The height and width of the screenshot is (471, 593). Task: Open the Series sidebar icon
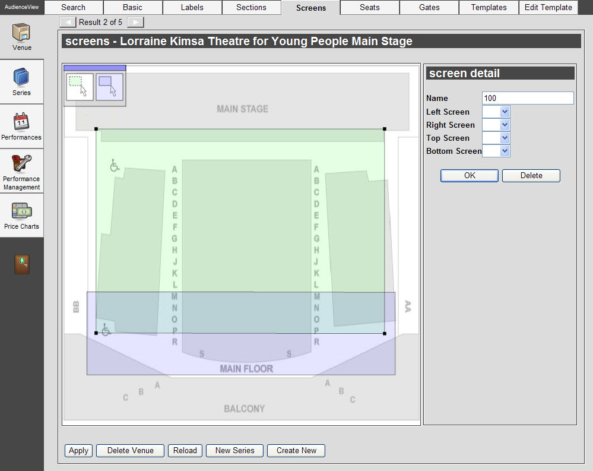[x=21, y=81]
